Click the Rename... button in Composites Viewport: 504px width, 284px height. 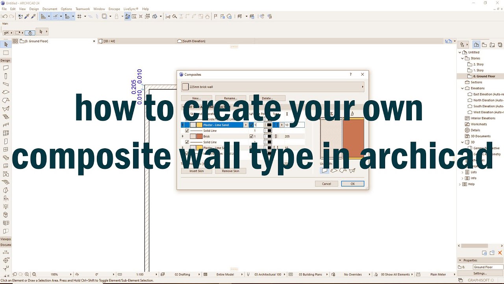(230, 98)
